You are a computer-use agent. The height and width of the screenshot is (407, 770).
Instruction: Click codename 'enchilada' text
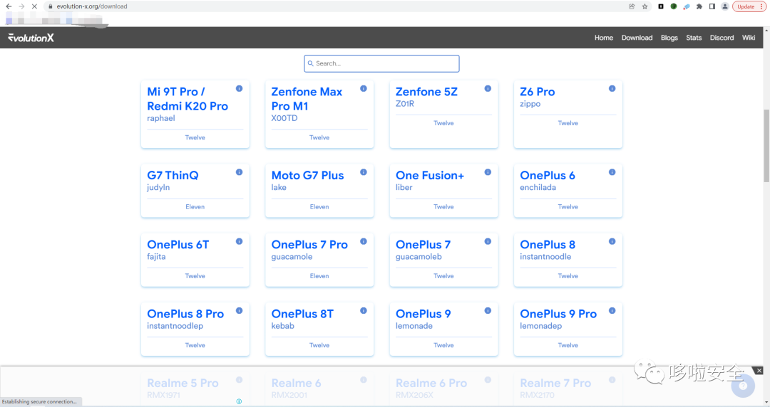tap(538, 187)
